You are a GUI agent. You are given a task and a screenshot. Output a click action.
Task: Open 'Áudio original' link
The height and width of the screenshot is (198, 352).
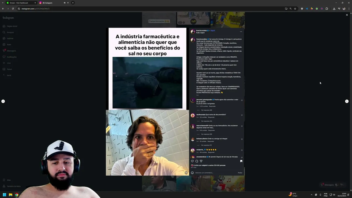[200, 33]
